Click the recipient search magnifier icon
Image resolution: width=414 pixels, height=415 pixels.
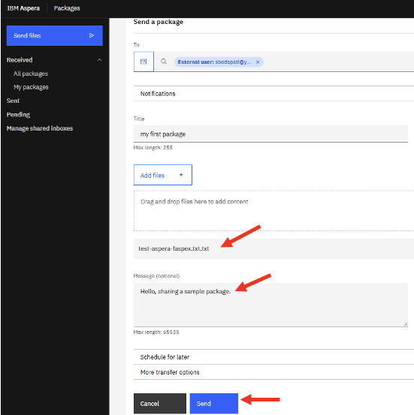pyautogui.click(x=164, y=62)
